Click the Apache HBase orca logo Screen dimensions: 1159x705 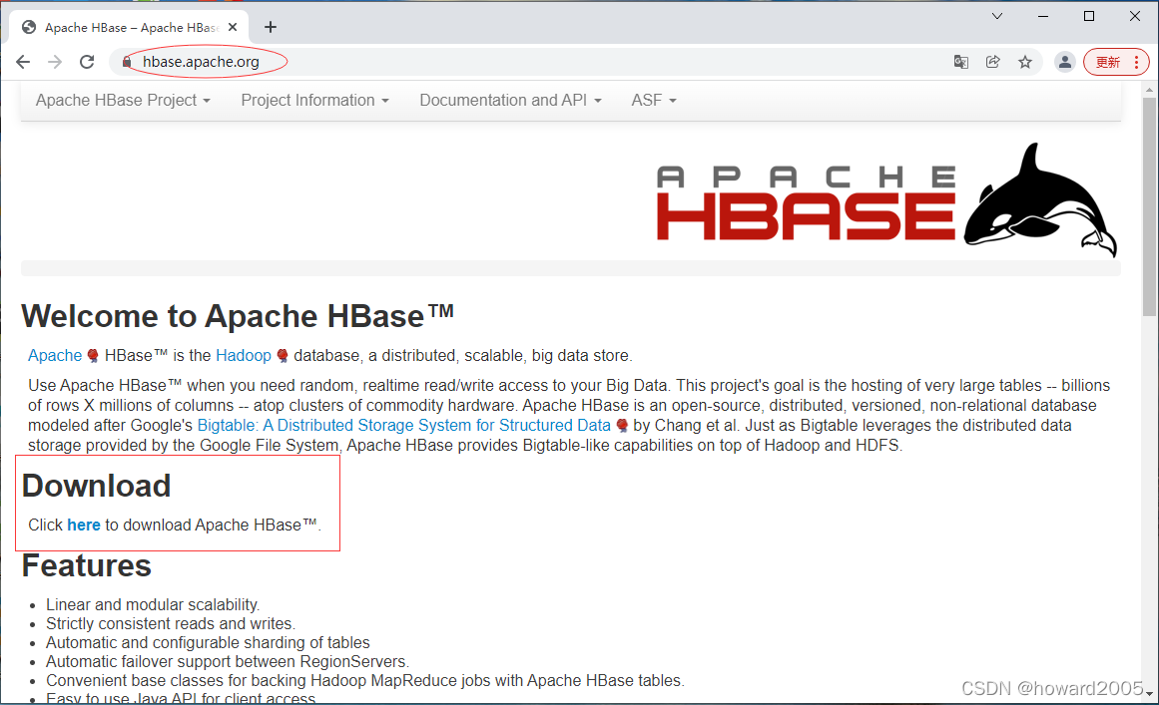(x=887, y=199)
